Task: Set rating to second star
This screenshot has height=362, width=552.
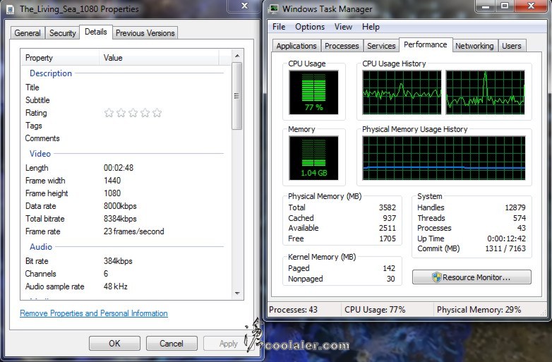Action: (x=121, y=113)
